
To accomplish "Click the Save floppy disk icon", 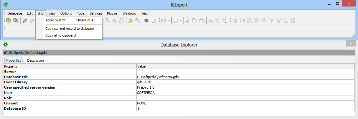I will 176,21.
